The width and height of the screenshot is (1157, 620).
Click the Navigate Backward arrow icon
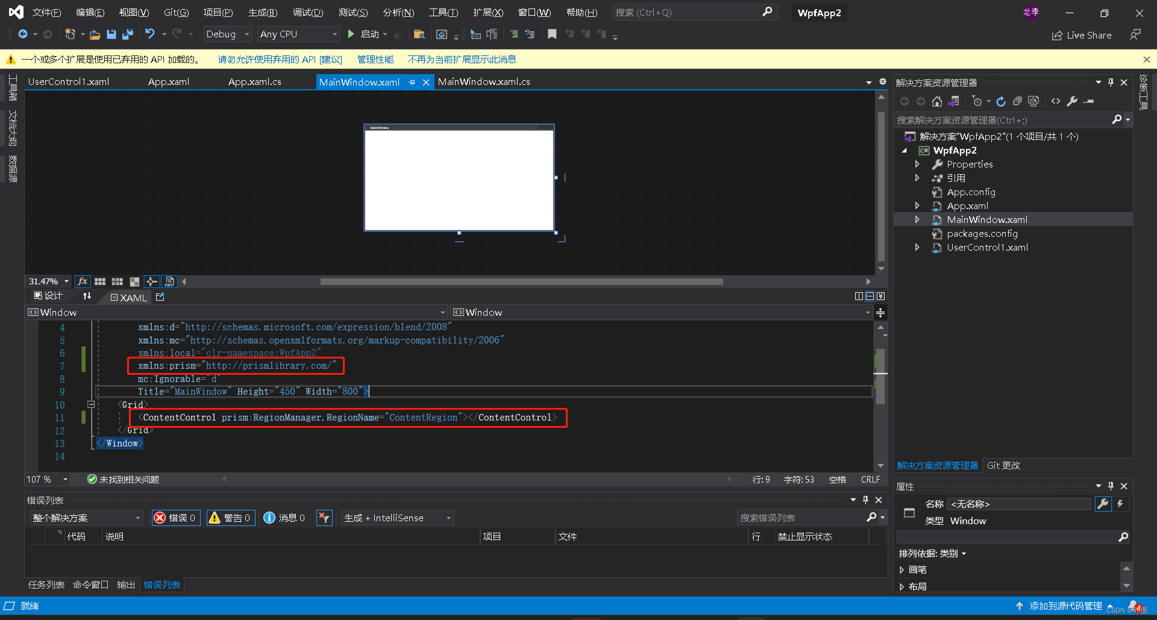tap(23, 34)
